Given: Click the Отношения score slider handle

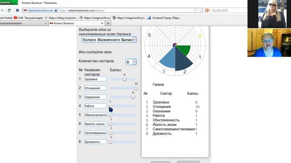Looking at the screenshot, I should tap(136, 88).
